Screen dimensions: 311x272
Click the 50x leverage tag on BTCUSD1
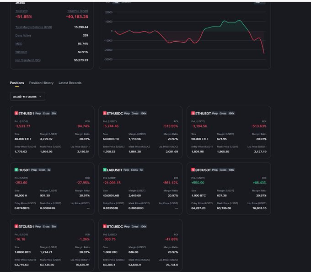(54, 227)
